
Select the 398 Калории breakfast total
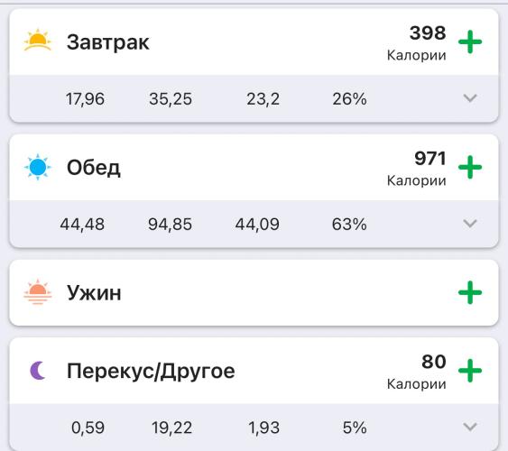tap(417, 42)
